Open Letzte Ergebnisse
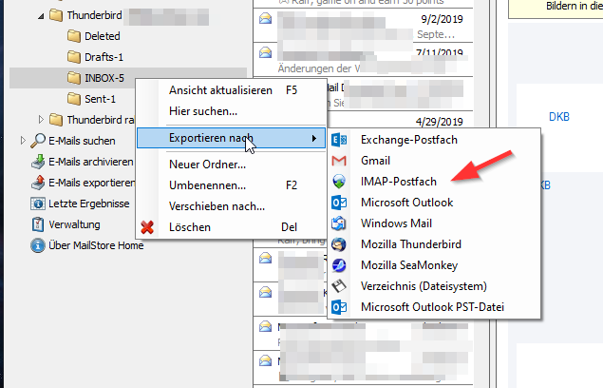 coord(89,204)
